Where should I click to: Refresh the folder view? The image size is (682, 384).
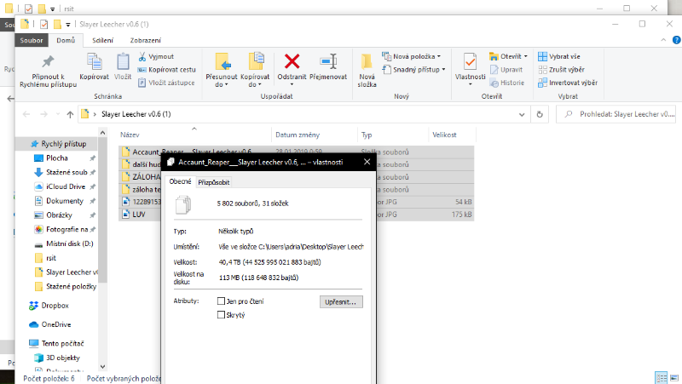point(540,114)
